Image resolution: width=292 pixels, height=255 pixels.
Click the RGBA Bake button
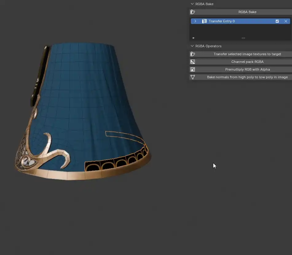coord(241,12)
